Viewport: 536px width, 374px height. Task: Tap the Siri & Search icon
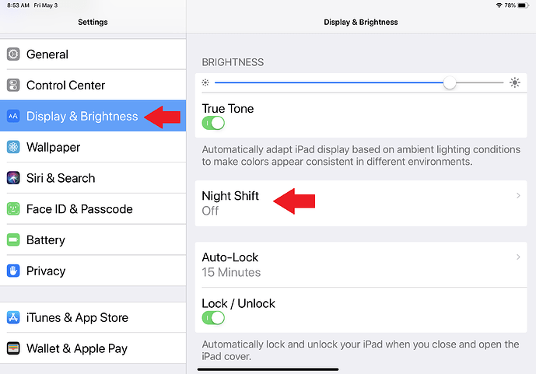click(x=13, y=178)
